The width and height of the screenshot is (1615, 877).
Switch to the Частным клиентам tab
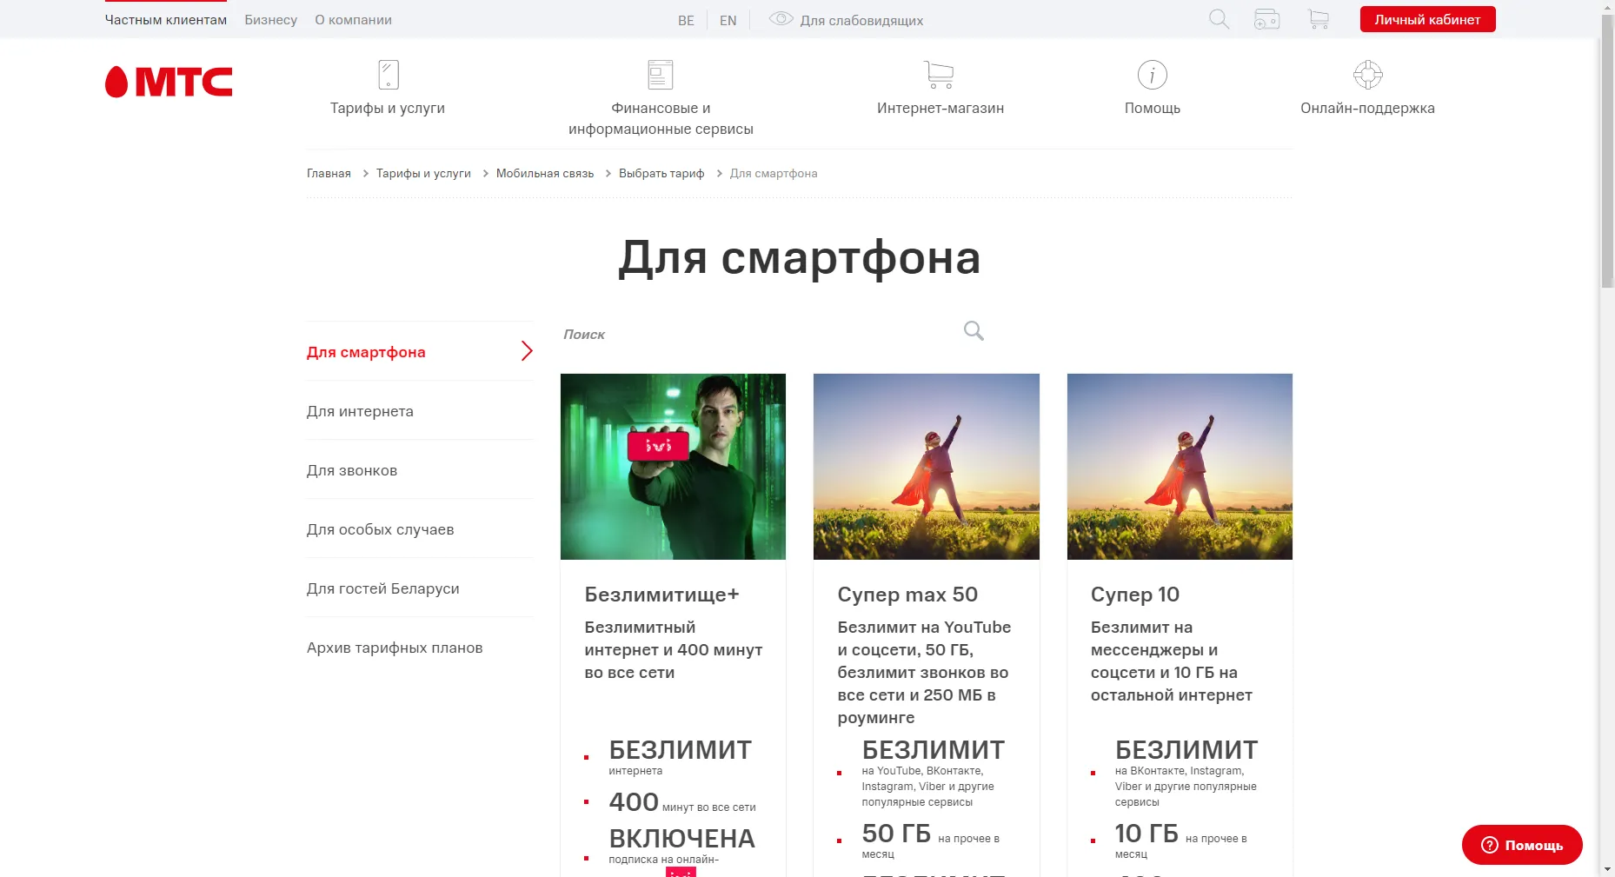pyautogui.click(x=166, y=20)
